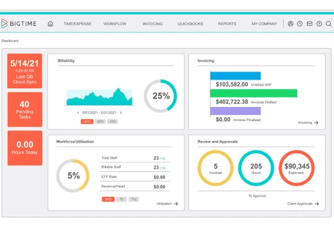Click the Revenue/Head row label
The height and width of the screenshot is (251, 334).
pos(113,186)
